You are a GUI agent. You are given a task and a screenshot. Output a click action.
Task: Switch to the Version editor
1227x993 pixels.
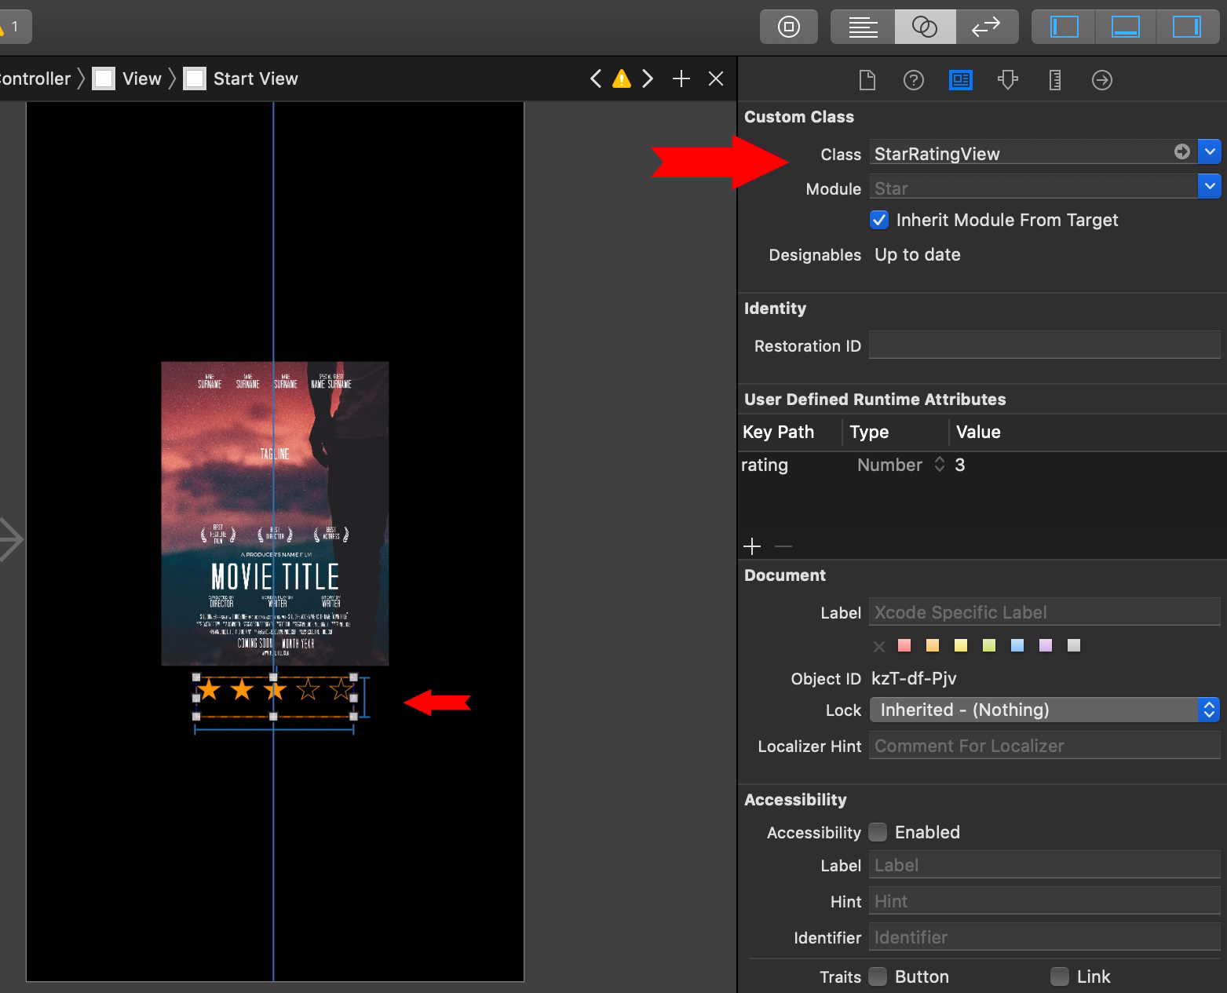(986, 27)
